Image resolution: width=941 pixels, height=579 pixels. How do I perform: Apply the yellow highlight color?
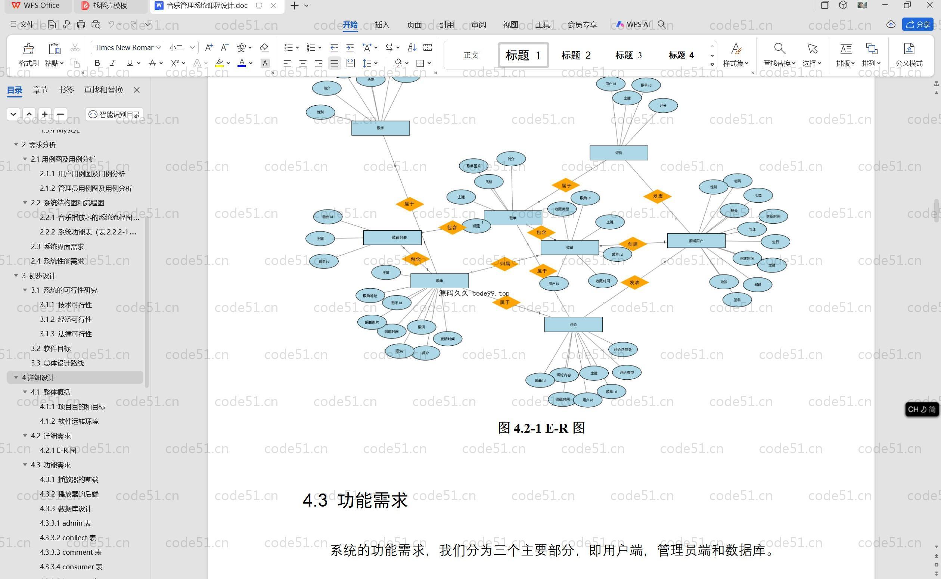(x=220, y=63)
